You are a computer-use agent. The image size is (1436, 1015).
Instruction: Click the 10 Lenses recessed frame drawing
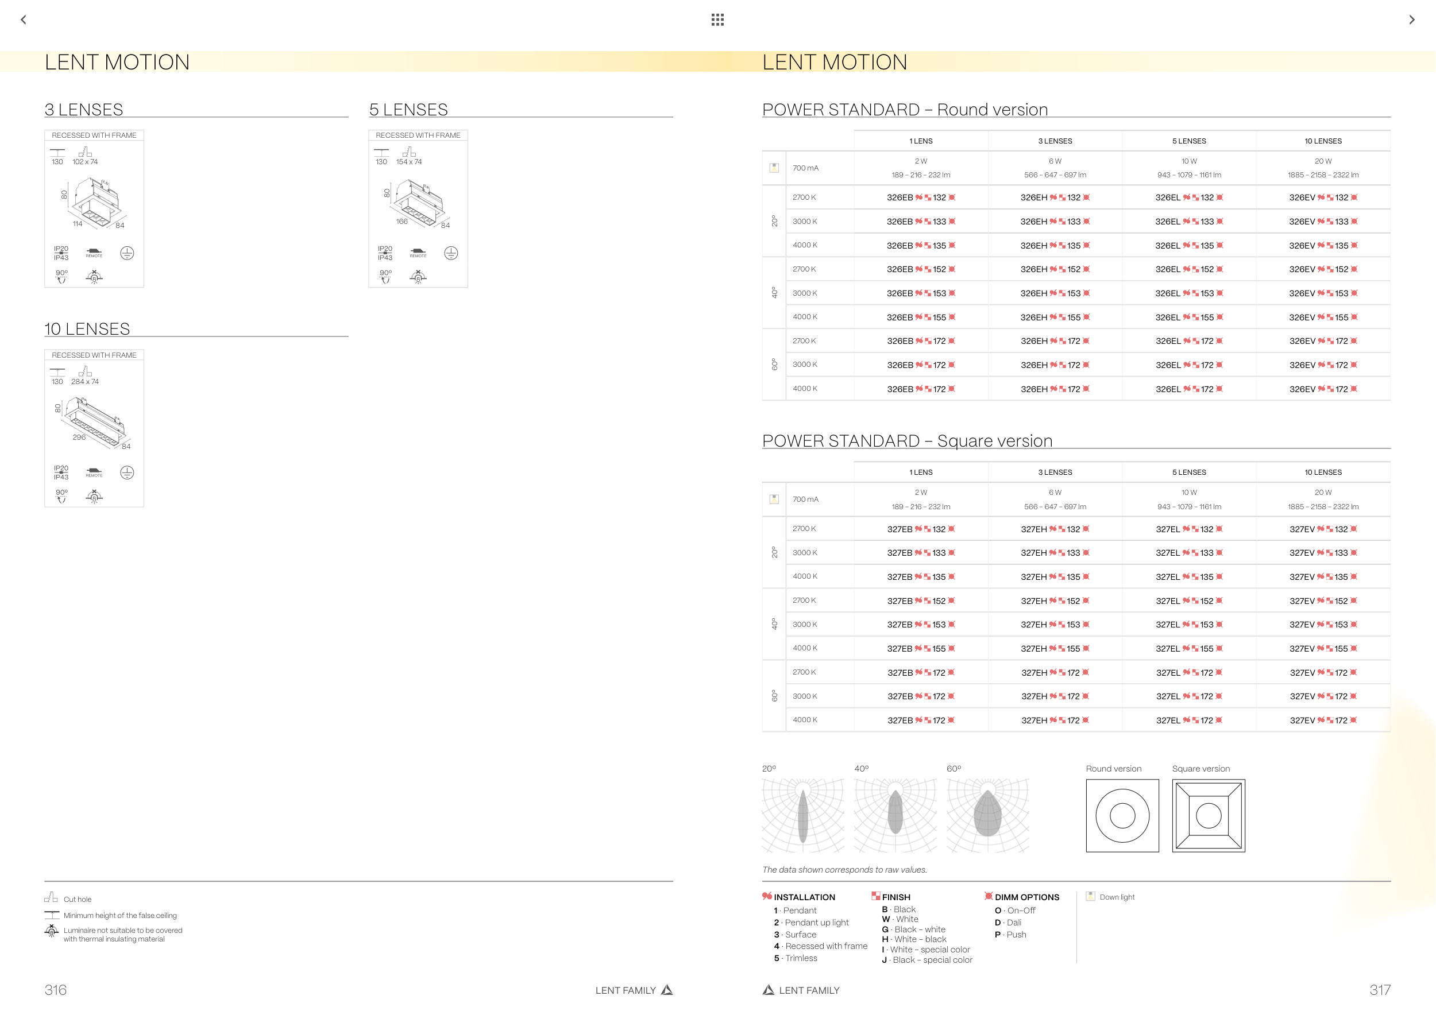point(94,423)
